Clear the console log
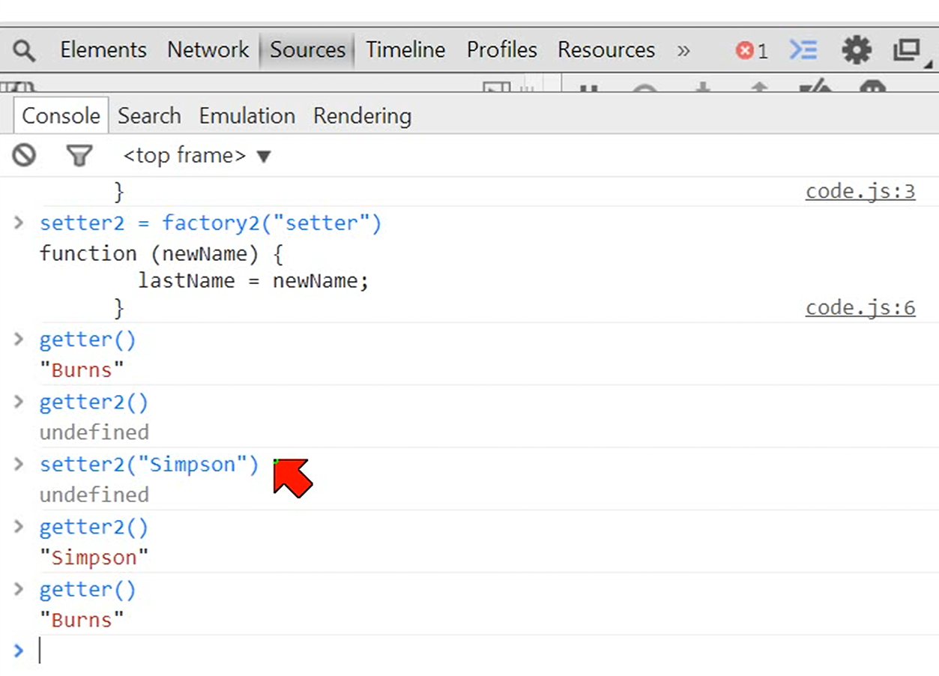This screenshot has width=939, height=676. pos(24,156)
